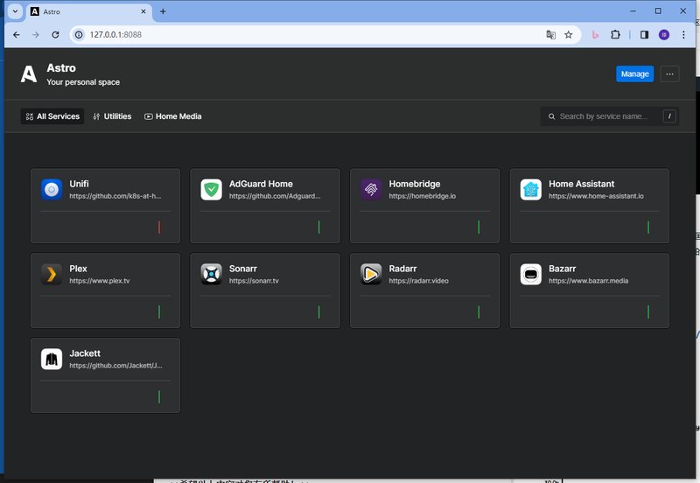Click the Jackett jacket icon
The width and height of the screenshot is (700, 483).
pyautogui.click(x=52, y=359)
